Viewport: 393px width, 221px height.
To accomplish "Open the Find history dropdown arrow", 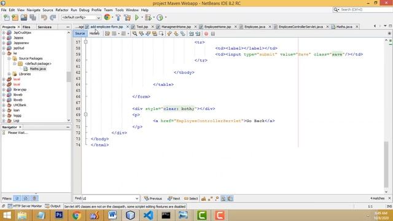I will (x=137, y=198).
